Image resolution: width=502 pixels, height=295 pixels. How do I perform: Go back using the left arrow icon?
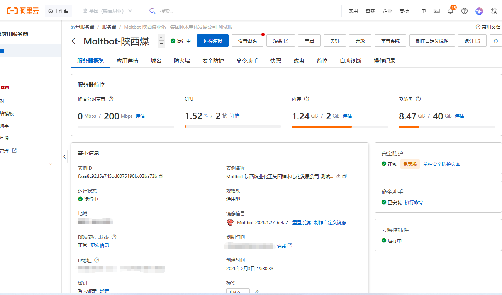[x=75, y=41]
